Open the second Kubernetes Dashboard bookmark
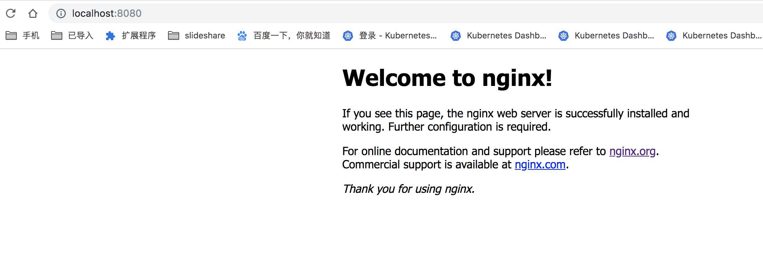The image size is (763, 276). click(498, 36)
